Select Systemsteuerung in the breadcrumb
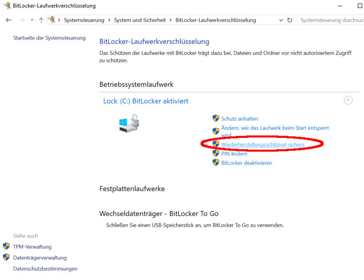Viewport: 364px width, 280px height. (84, 20)
